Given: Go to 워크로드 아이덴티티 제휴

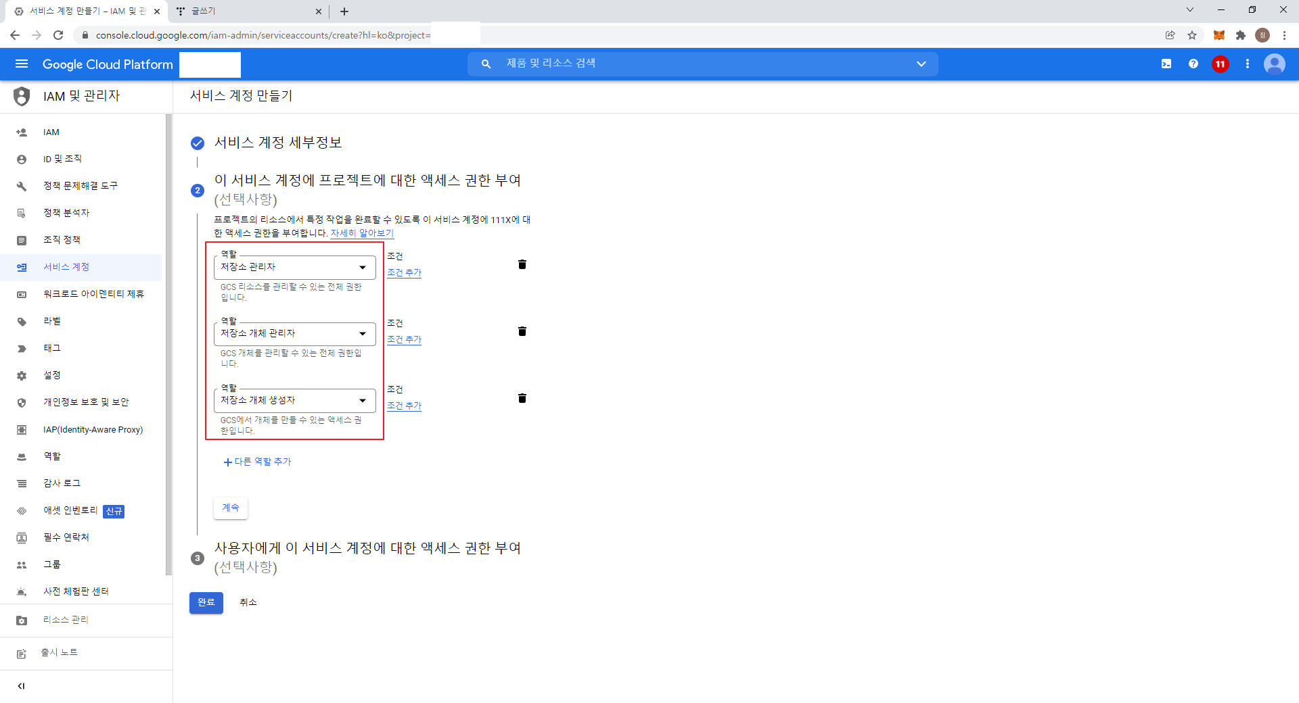Looking at the screenshot, I should pos(81,295).
